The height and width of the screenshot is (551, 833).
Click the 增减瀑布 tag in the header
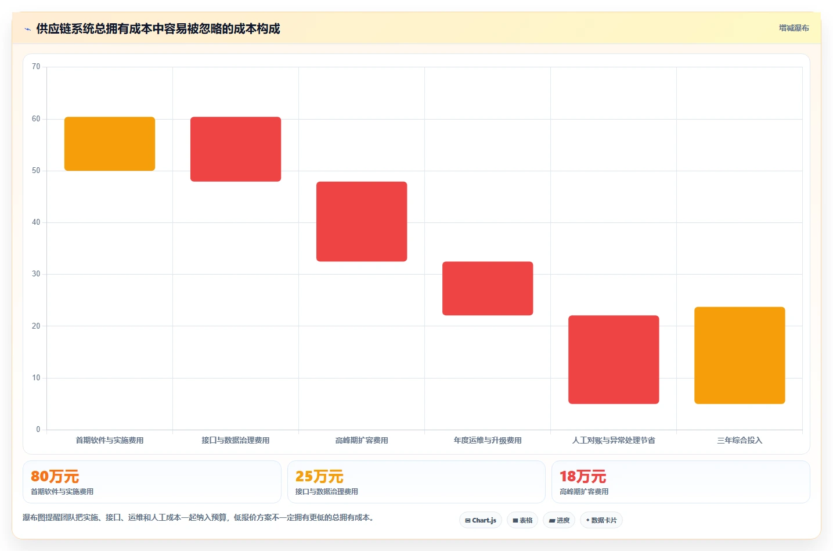(x=794, y=28)
